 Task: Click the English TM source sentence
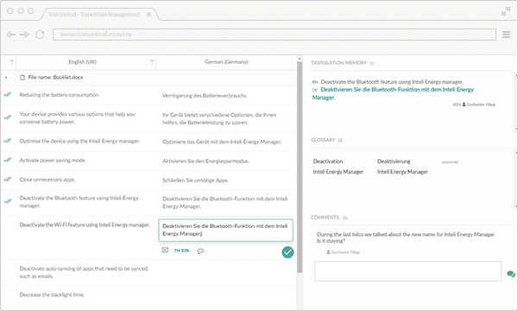[x=392, y=81]
